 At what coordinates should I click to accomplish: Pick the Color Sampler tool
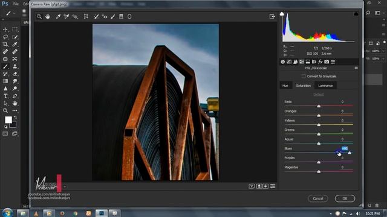click(66, 16)
